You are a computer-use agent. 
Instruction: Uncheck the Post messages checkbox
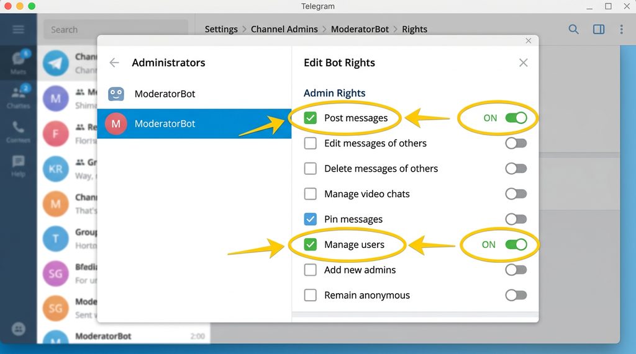pos(311,118)
